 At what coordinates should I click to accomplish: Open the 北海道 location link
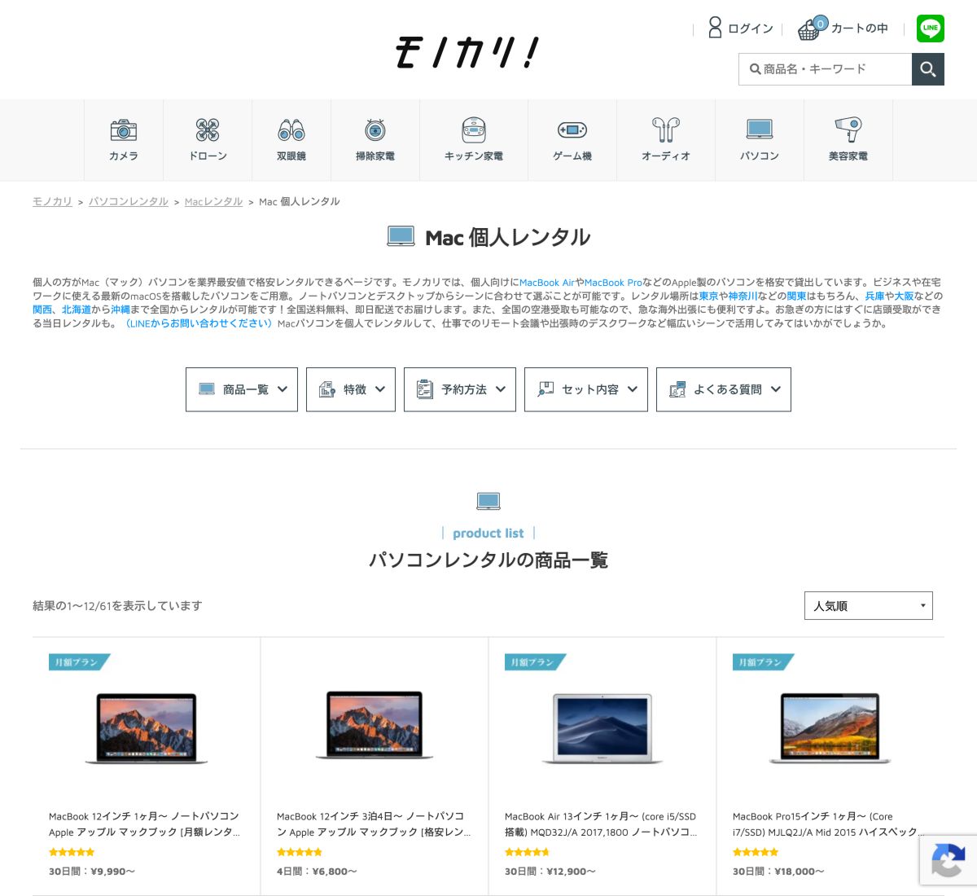tap(77, 310)
